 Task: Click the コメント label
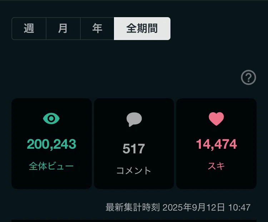pyautogui.click(x=134, y=171)
